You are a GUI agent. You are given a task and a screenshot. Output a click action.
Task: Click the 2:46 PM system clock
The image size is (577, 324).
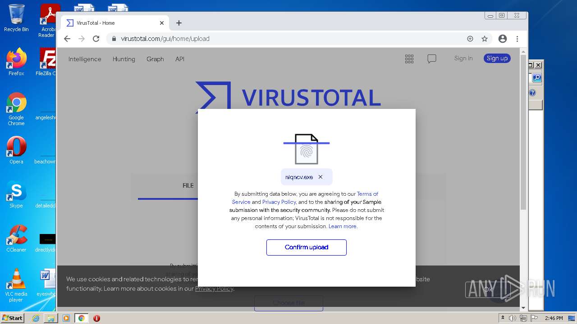[554, 318]
